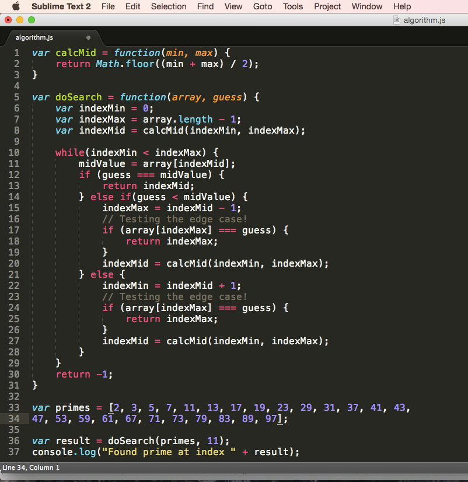The image size is (468, 482).
Task: Click the "Found prime at index " string
Action: (x=169, y=452)
